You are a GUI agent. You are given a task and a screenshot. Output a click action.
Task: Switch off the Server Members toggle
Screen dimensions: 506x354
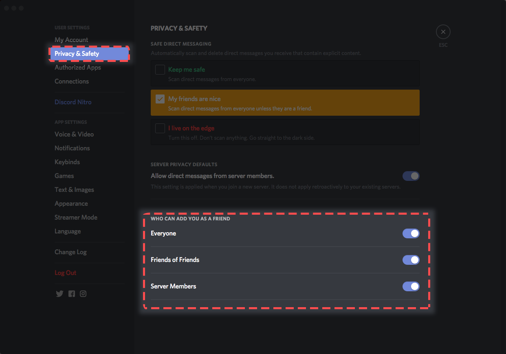click(x=411, y=286)
